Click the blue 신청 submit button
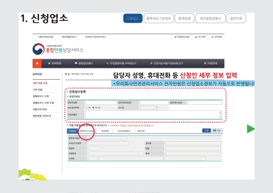Image resolution: width=273 pixels, height=193 pixels. pyautogui.click(x=206, y=131)
